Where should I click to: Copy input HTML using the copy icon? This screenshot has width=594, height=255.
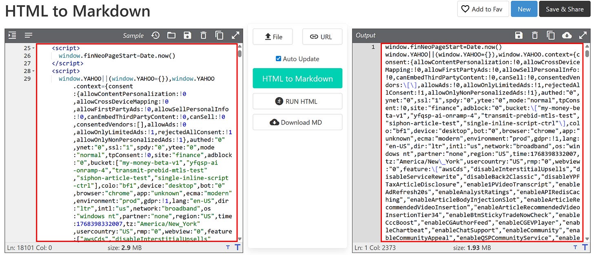click(x=219, y=35)
